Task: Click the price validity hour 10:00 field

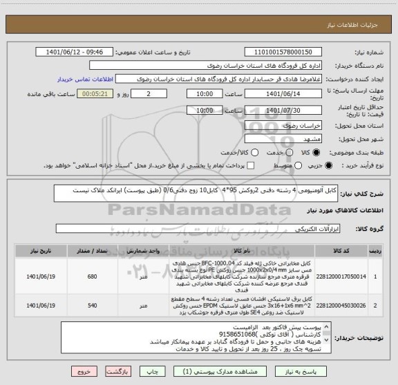Action: [205, 111]
